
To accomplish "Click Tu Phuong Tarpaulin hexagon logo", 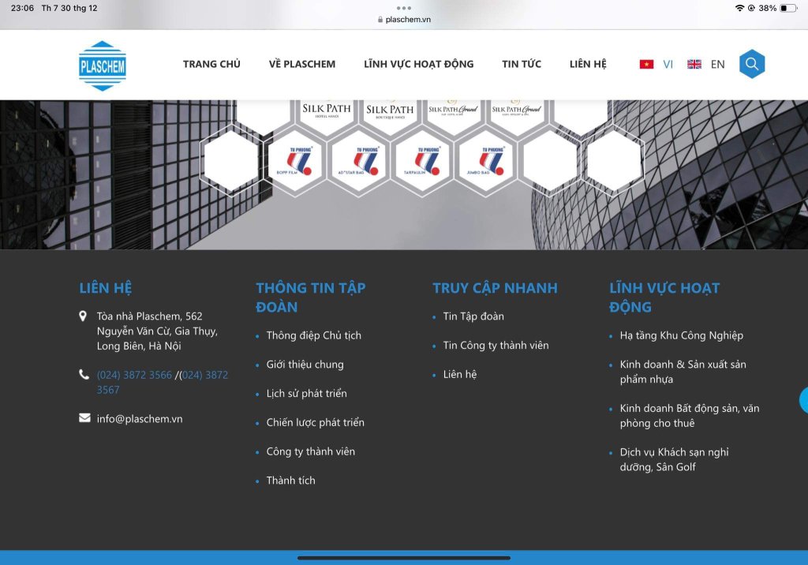I will 422,161.
